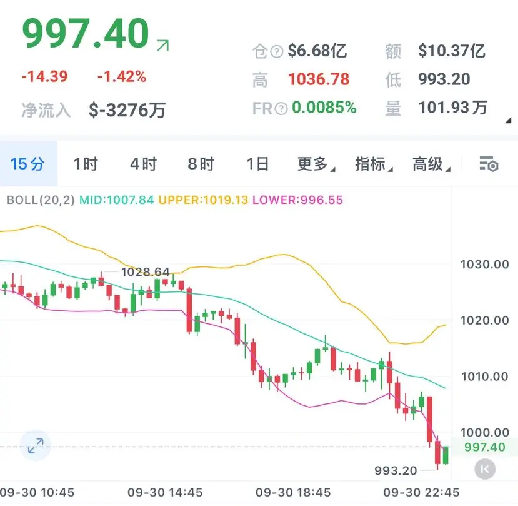Click the 09-30 14:45 time label

tap(165, 492)
